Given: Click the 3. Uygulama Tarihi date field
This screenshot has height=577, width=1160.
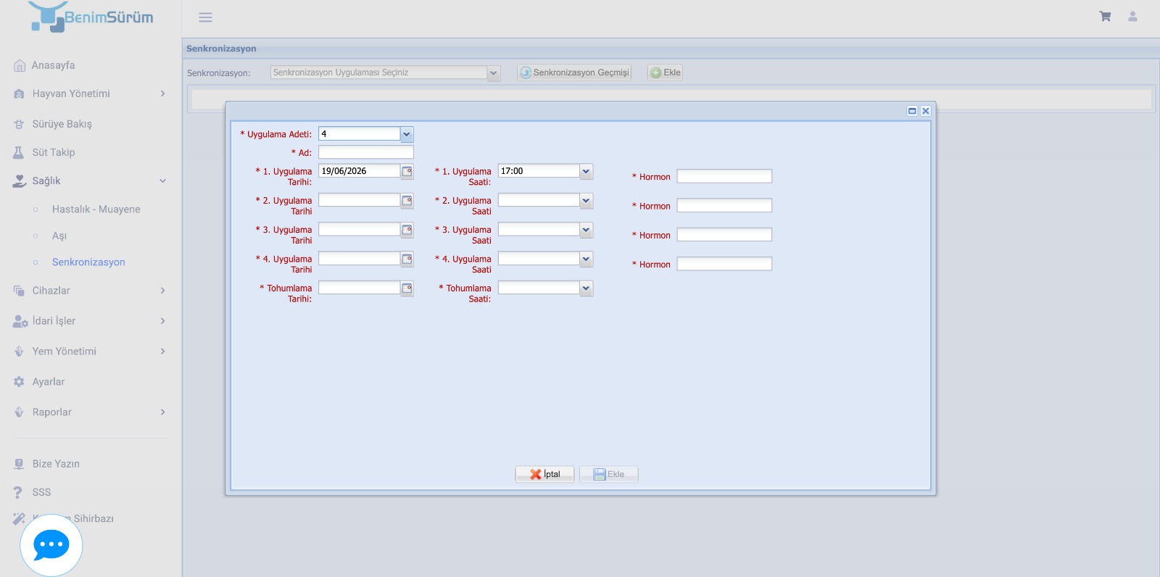Looking at the screenshot, I should (360, 230).
